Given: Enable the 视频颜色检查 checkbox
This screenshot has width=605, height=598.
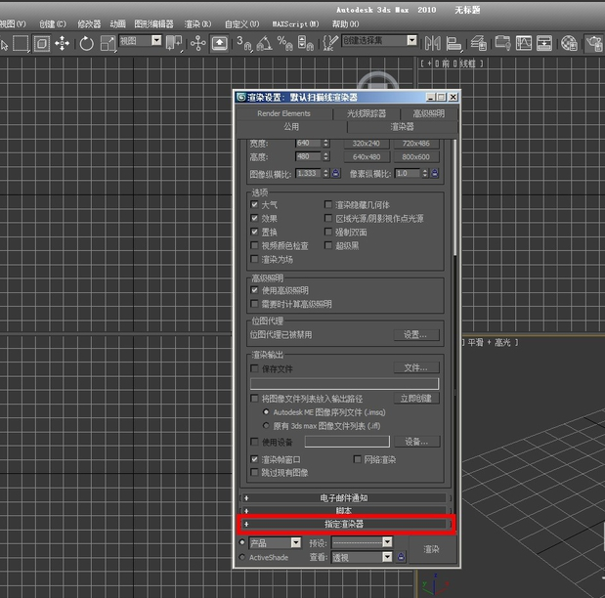Looking at the screenshot, I should point(254,245).
